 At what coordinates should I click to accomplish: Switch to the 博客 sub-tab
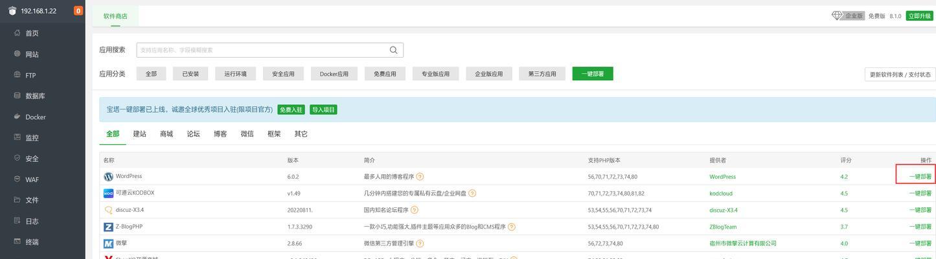220,134
